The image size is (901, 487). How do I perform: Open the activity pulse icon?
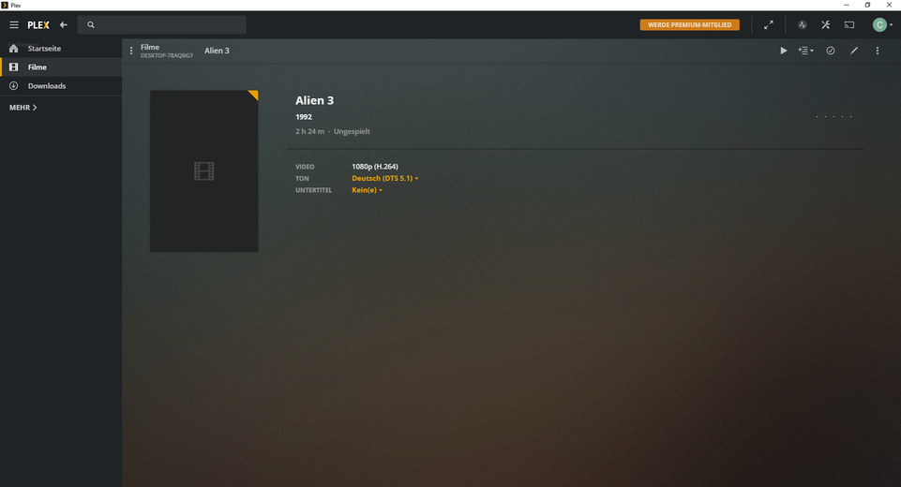tap(803, 24)
